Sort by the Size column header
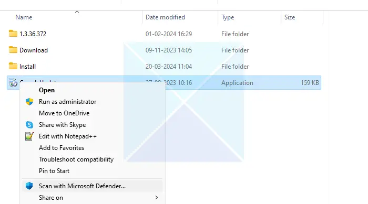This screenshot has height=204, width=368. coord(290,17)
